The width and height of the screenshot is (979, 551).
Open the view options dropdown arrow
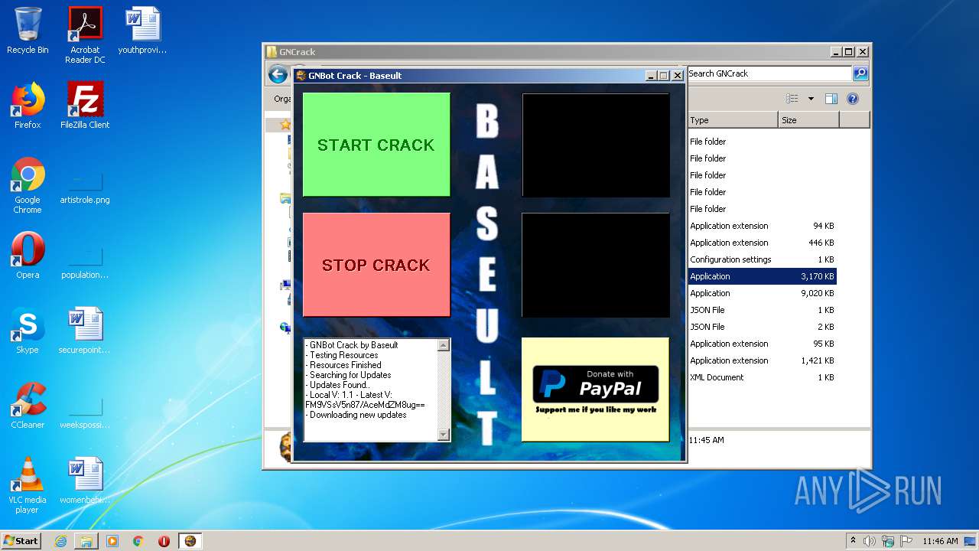point(811,99)
